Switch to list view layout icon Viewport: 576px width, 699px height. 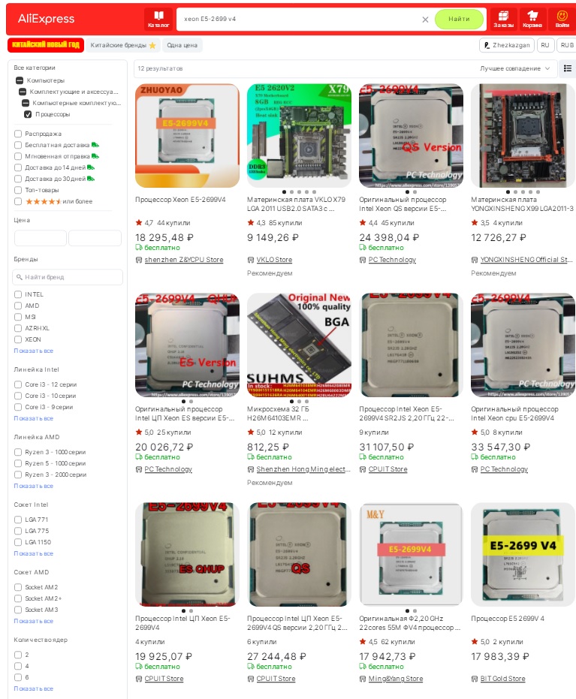click(x=568, y=68)
